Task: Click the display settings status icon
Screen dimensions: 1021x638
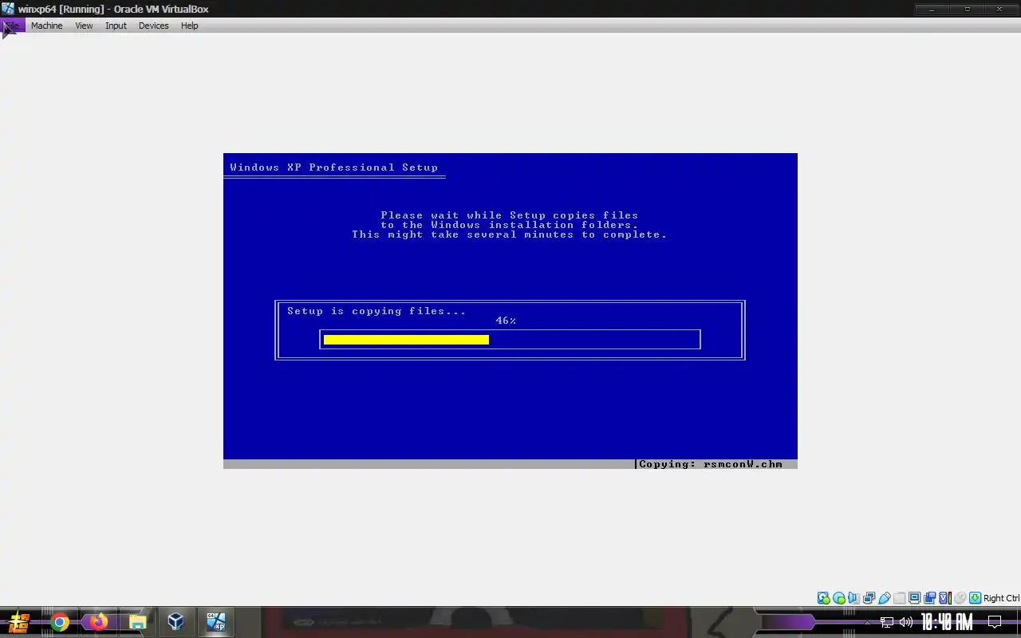Action: (915, 598)
